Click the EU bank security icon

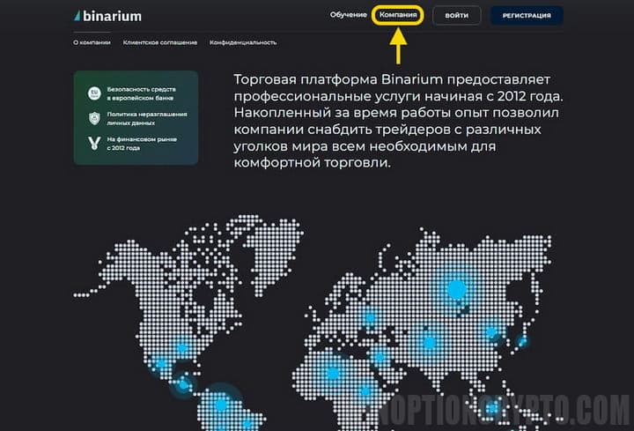[x=94, y=93]
